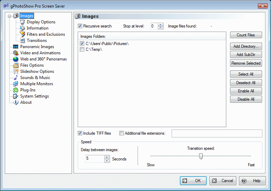This screenshot has width=271, height=191.
Task: Click the Display Options monitor icon
Action: tap(22, 22)
